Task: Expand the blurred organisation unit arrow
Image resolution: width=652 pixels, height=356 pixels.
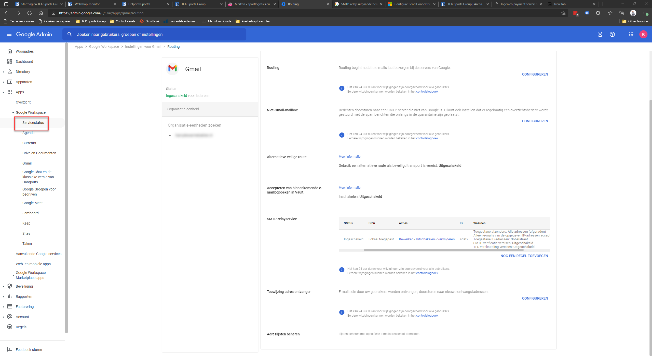Action: pos(170,136)
